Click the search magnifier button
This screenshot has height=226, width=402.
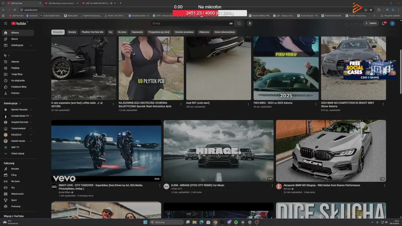[239, 24]
